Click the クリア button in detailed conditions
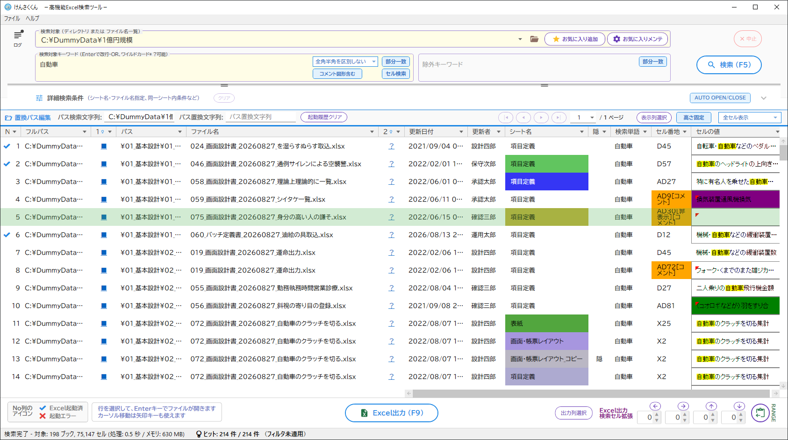Image resolution: width=788 pixels, height=440 pixels. point(224,98)
